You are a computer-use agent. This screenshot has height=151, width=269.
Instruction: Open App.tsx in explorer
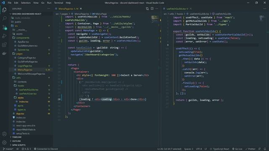pos(20,114)
